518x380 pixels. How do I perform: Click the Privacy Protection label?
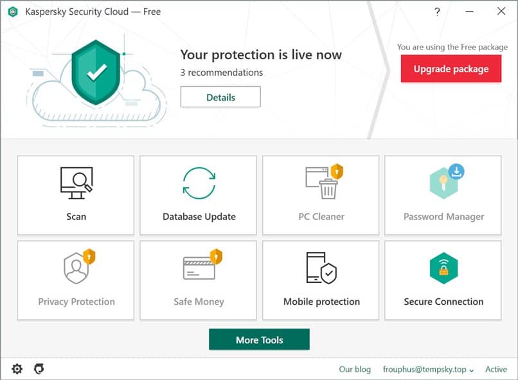click(76, 302)
